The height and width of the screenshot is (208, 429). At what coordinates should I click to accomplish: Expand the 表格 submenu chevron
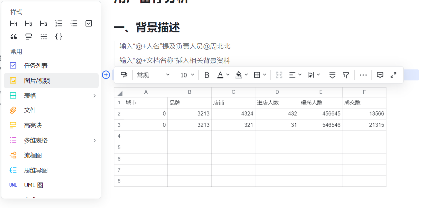point(94,95)
